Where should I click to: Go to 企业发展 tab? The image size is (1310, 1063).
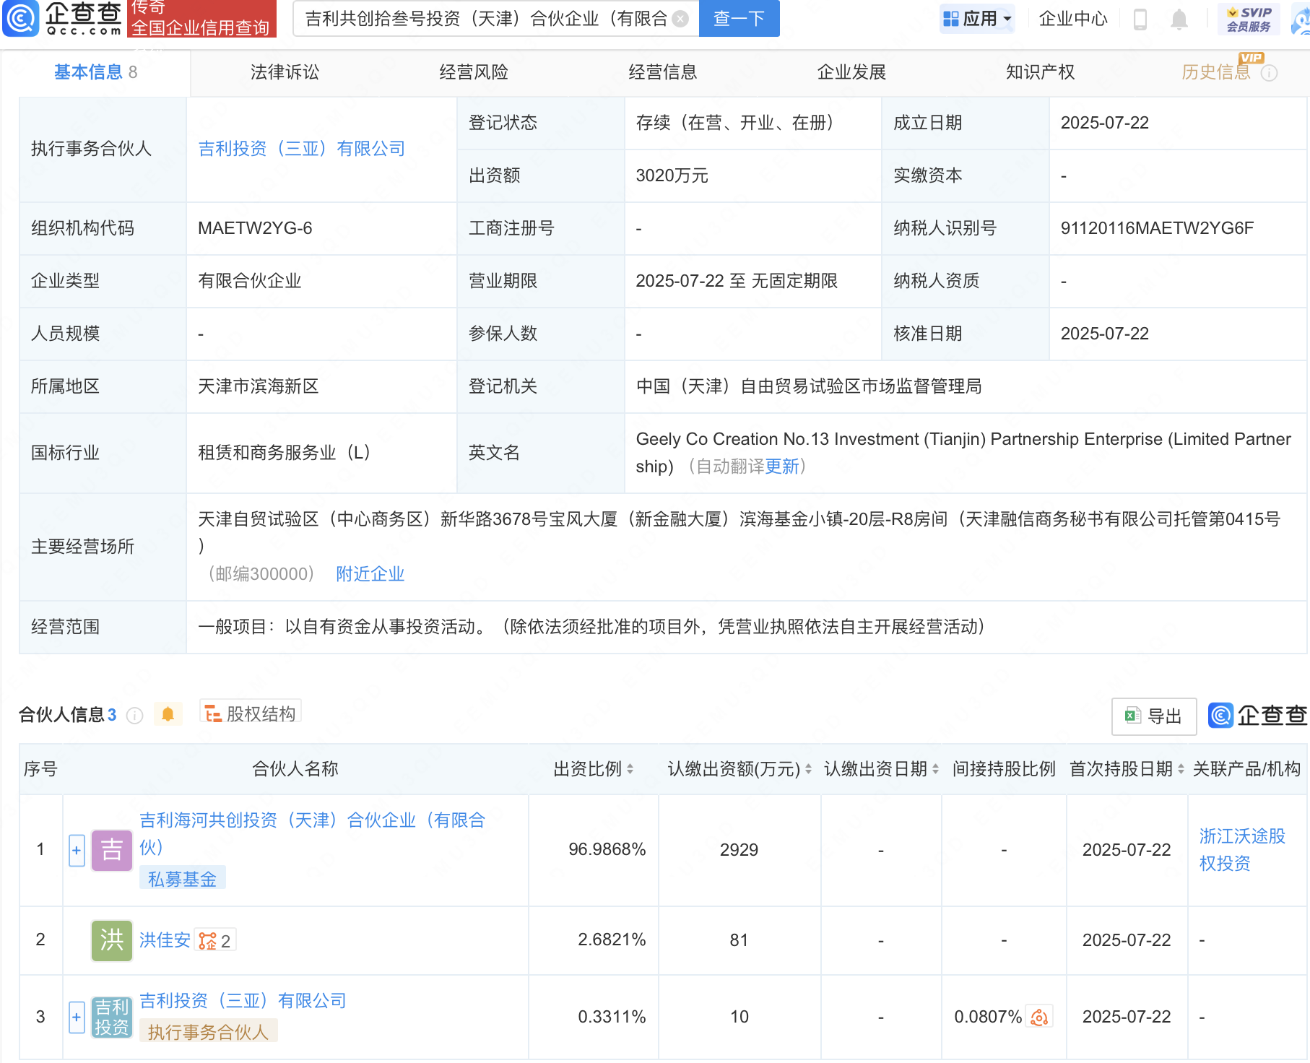click(x=851, y=72)
